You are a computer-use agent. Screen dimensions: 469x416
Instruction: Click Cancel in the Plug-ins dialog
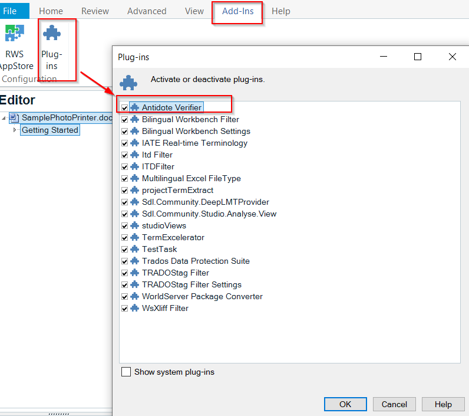point(394,404)
